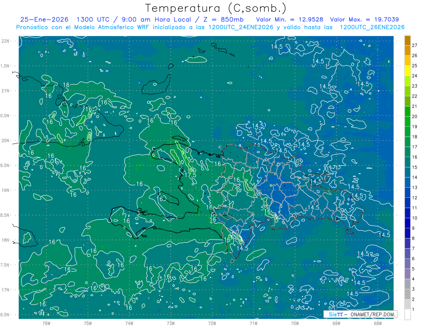Click the legend value "21"

click(x=415, y=106)
